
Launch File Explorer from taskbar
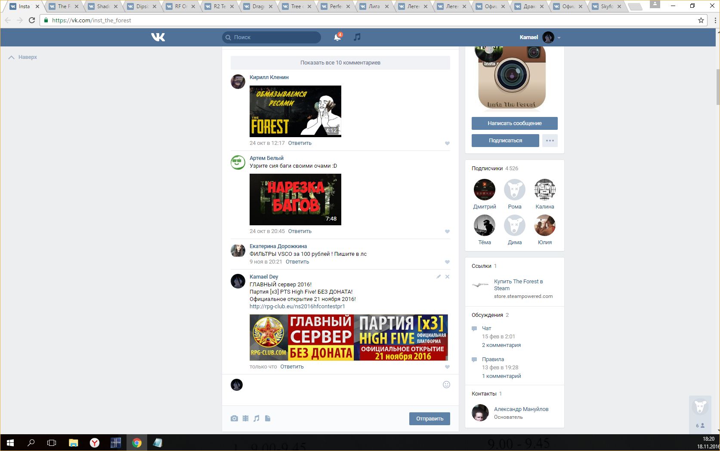(x=74, y=442)
